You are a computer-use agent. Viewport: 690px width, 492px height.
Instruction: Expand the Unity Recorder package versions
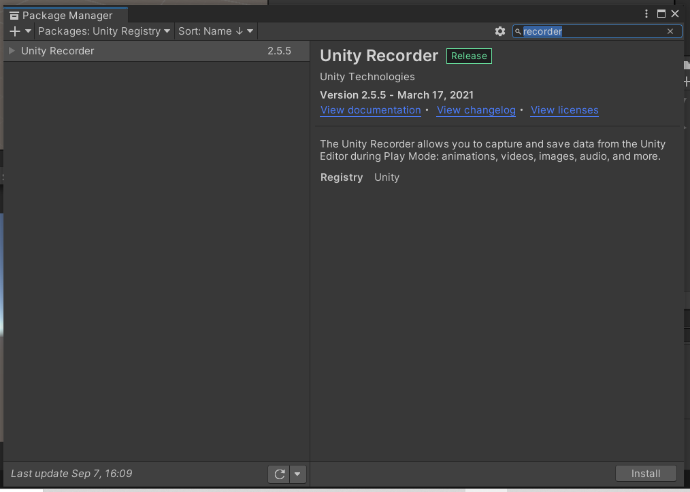[x=12, y=50]
